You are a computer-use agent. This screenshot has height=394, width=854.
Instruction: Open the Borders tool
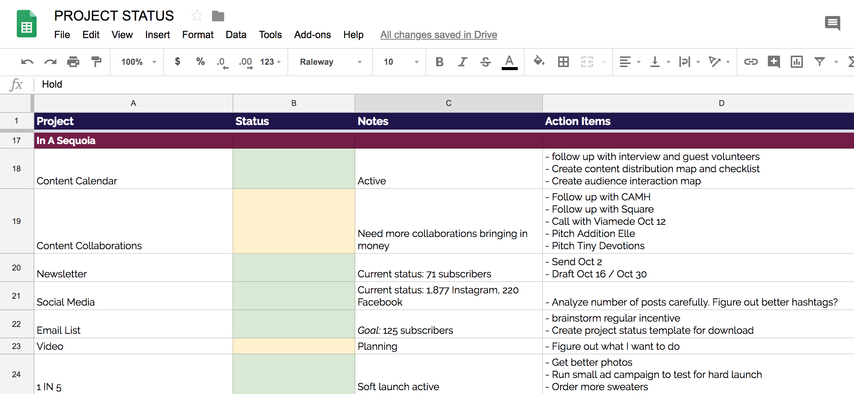point(563,62)
